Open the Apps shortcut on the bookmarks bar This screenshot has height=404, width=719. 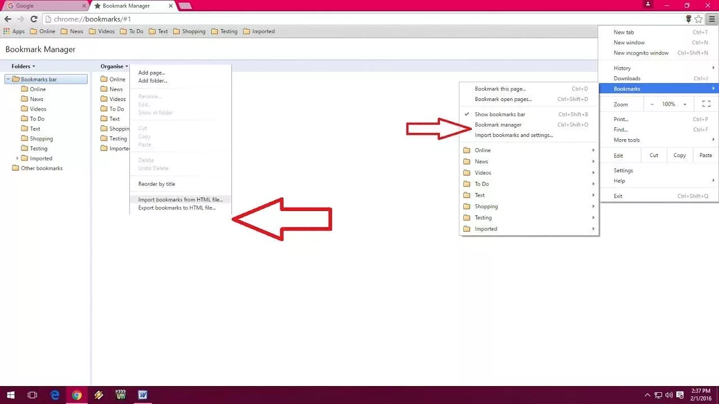click(15, 31)
